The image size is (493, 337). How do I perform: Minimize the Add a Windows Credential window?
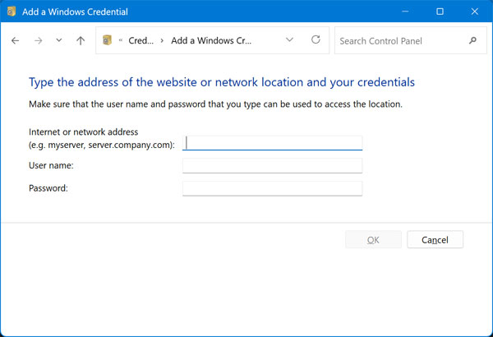(405, 12)
